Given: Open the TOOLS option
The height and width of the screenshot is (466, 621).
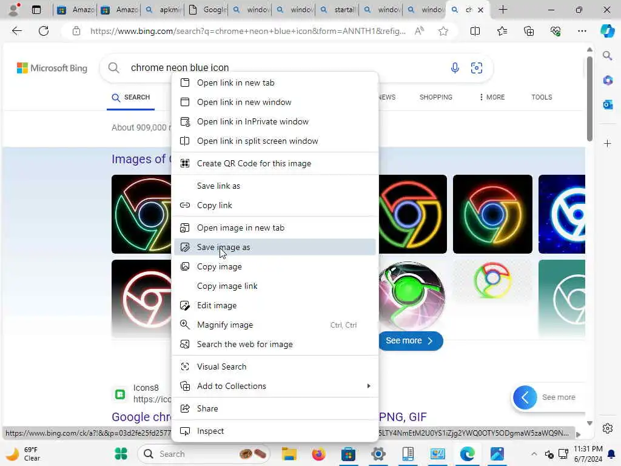Looking at the screenshot, I should coord(542,97).
